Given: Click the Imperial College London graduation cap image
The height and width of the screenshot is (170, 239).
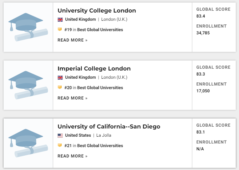Looking at the screenshot, I should click(x=28, y=85).
